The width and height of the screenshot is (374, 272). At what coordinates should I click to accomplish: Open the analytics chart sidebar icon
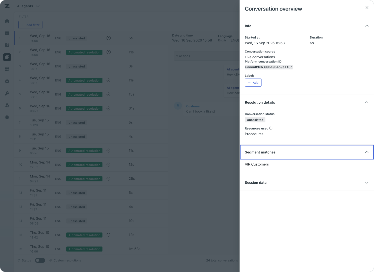tap(7, 33)
